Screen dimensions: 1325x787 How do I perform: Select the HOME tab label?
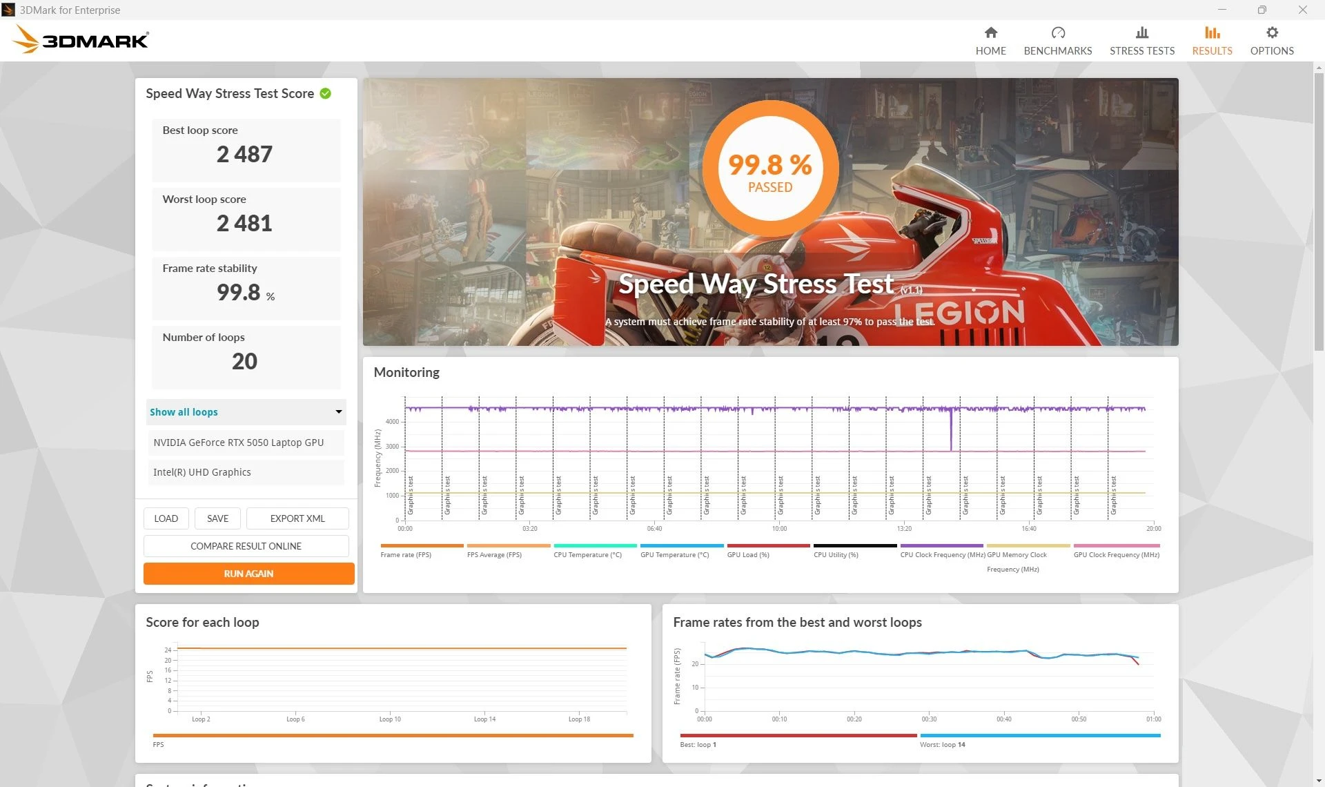click(990, 51)
